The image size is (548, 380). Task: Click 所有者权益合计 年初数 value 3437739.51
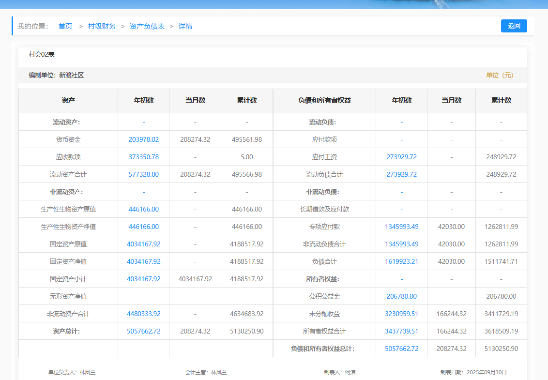401,331
